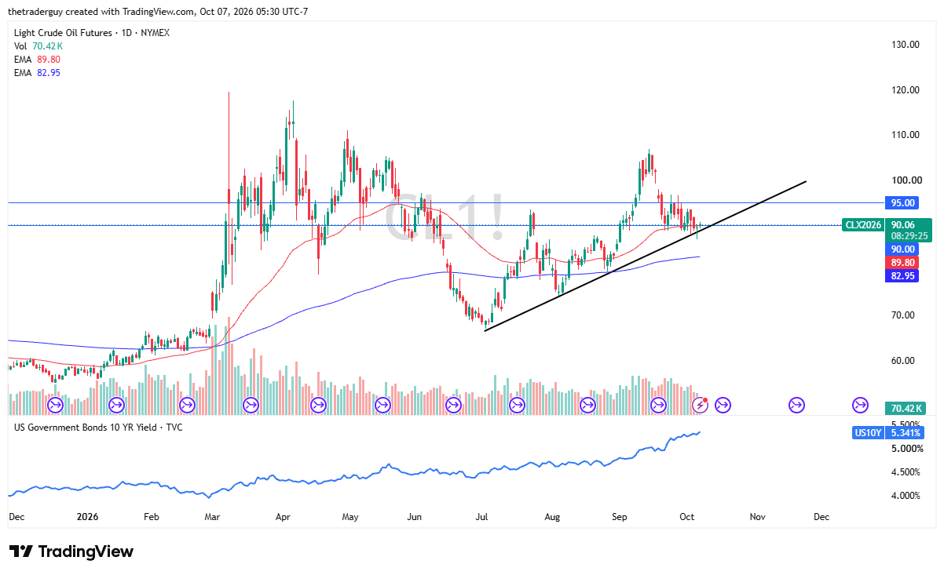Click the red 89.80 axis label
Viewport: 944px width, 575px height.
pyautogui.click(x=902, y=262)
